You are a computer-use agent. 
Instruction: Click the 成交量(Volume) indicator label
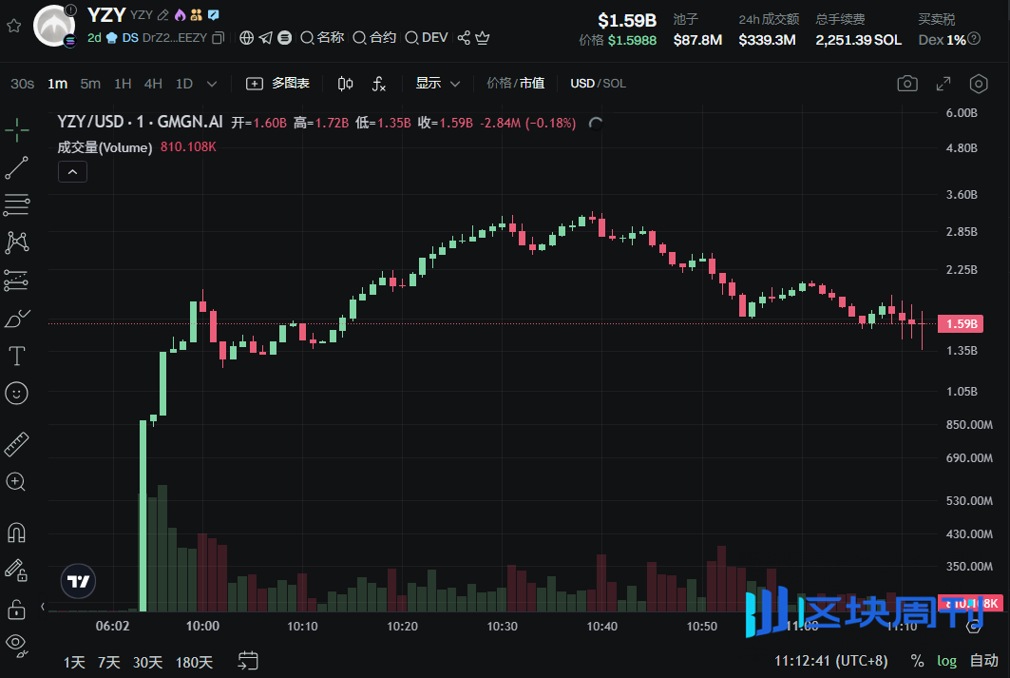(105, 147)
